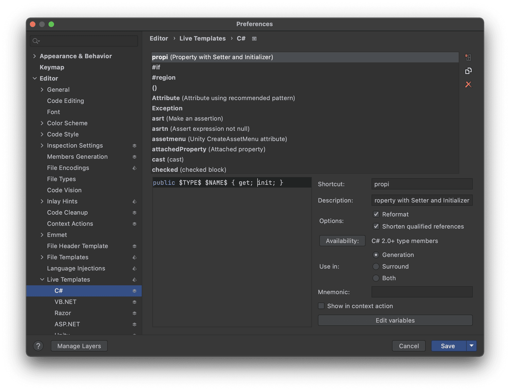
Task: Select the #region template
Action: pos(305,78)
